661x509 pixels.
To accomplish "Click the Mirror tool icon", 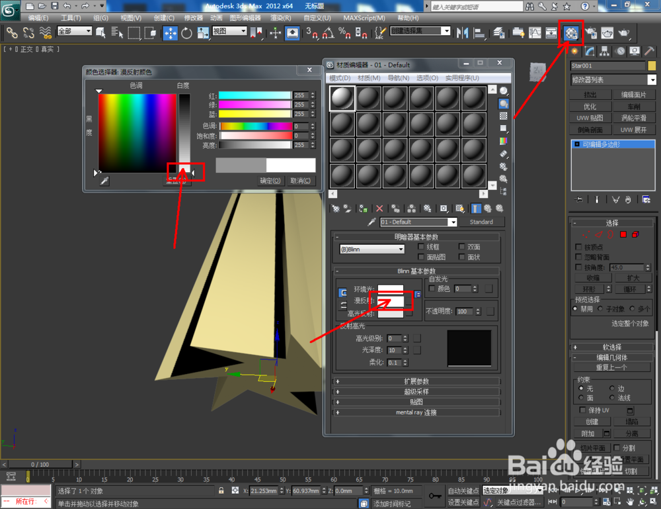I will pos(462,33).
